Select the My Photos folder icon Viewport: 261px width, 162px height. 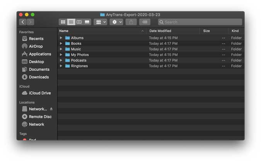click(67, 55)
